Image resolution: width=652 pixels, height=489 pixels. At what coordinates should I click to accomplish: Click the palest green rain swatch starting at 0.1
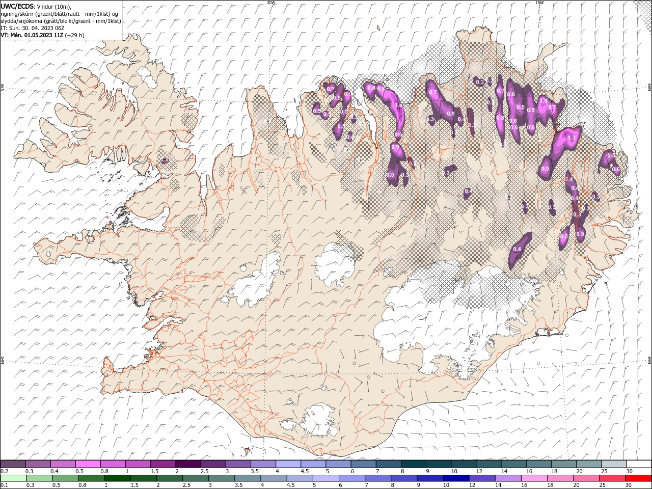pos(13,478)
